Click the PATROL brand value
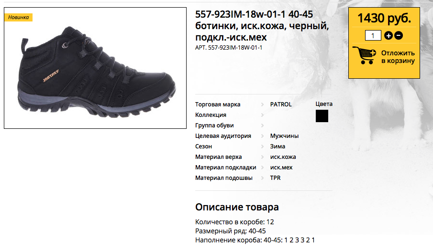The width and height of the screenshot is (433, 251). [281, 105]
